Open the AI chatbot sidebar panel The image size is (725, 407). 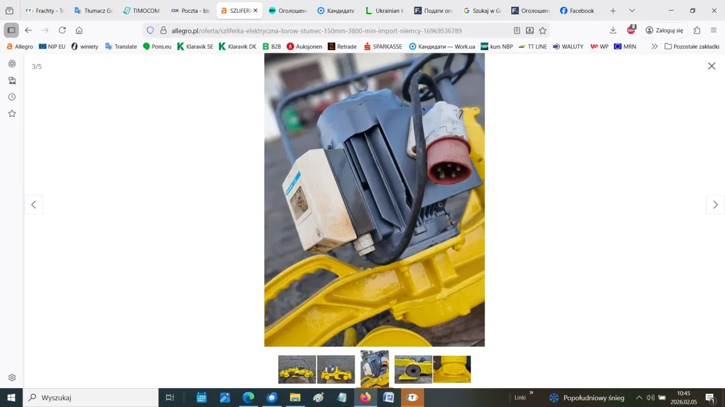pos(12,64)
